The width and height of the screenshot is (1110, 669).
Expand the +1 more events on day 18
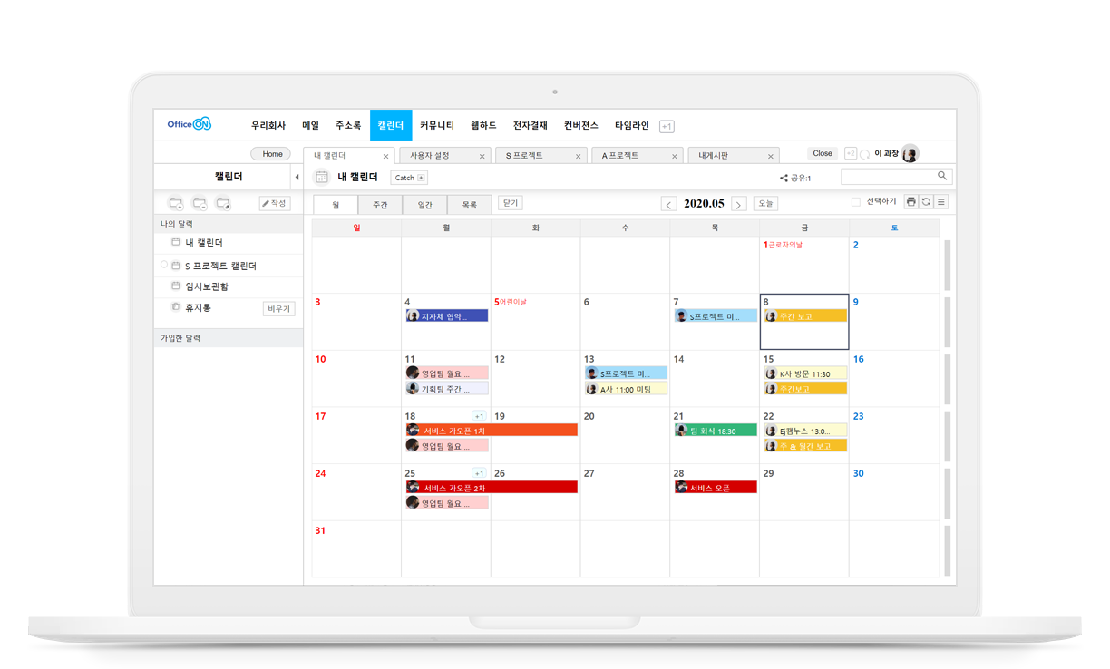coord(480,416)
